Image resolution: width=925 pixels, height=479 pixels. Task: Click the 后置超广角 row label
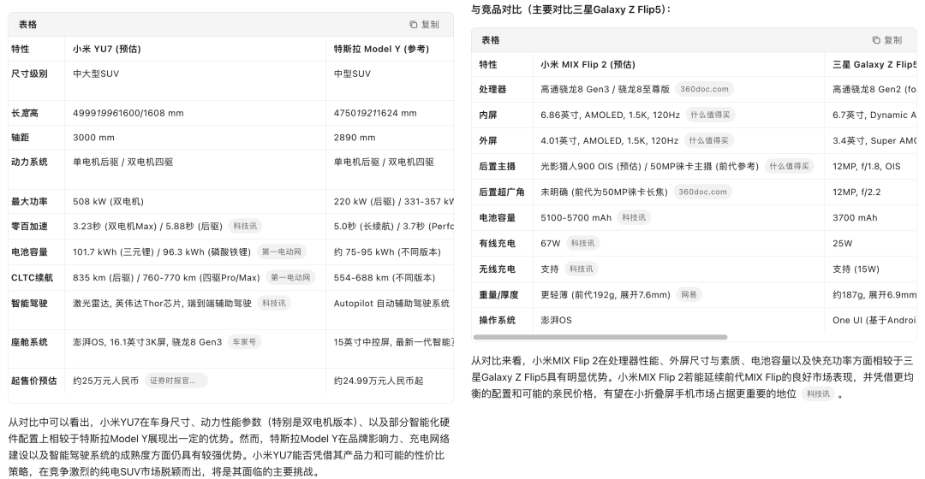[502, 192]
